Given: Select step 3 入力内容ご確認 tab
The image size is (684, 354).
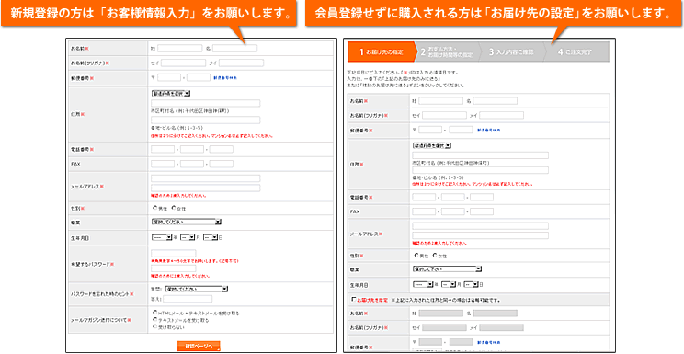Looking at the screenshot, I should tap(512, 51).
